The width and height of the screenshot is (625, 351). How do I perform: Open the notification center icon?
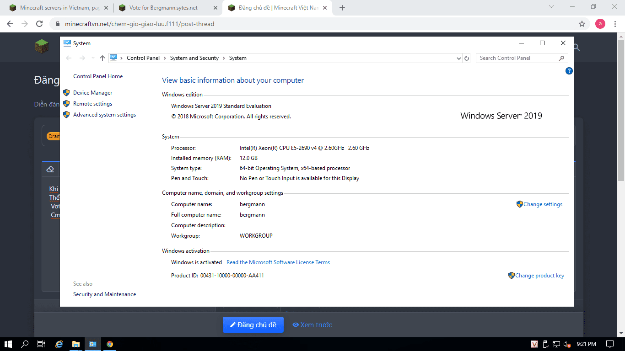[610, 344]
